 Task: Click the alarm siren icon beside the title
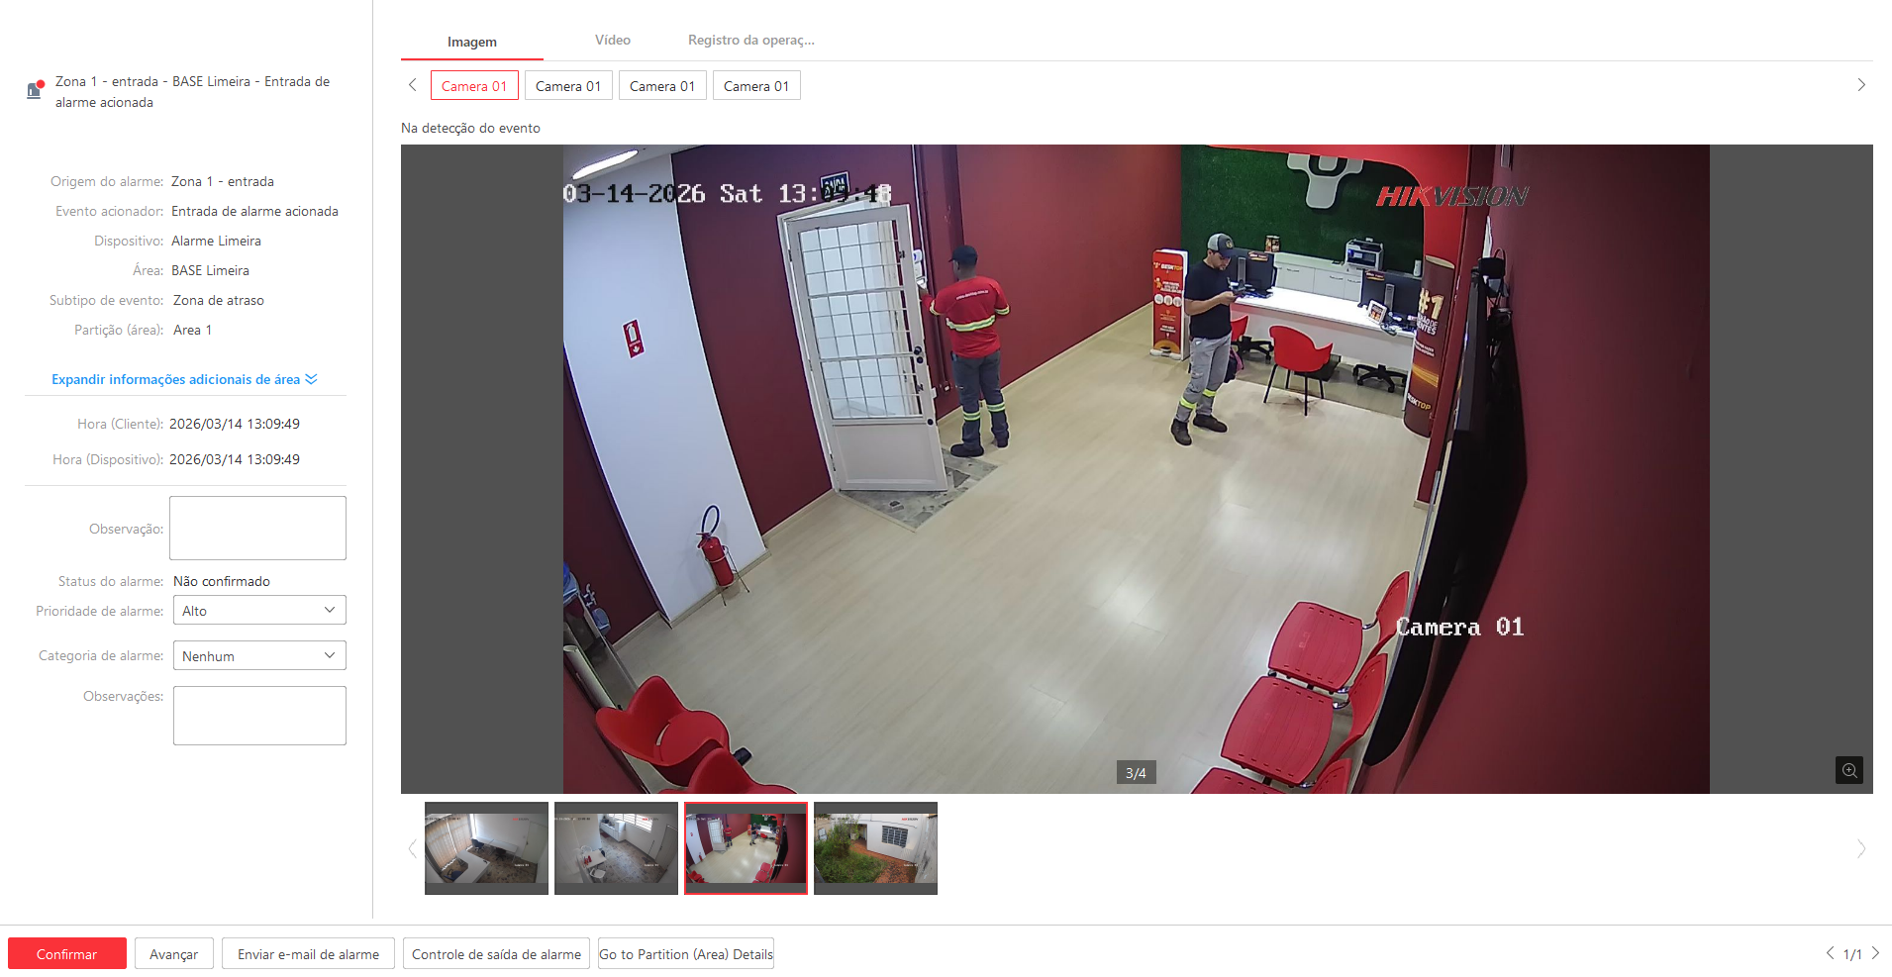(35, 90)
